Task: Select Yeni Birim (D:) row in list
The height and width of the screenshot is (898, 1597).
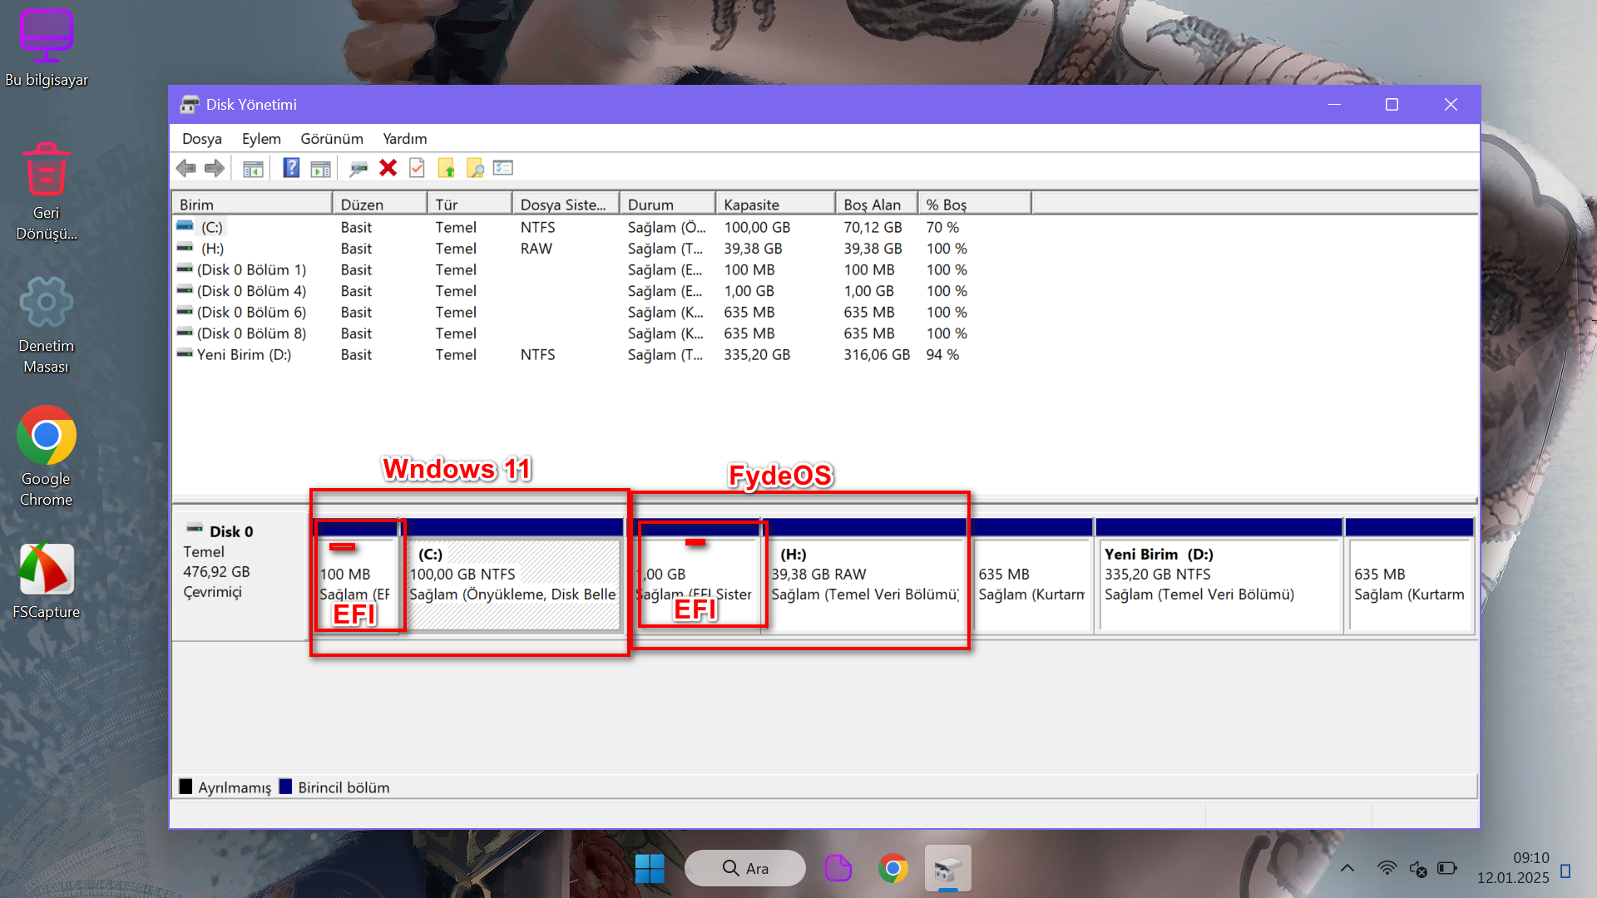Action: click(244, 355)
